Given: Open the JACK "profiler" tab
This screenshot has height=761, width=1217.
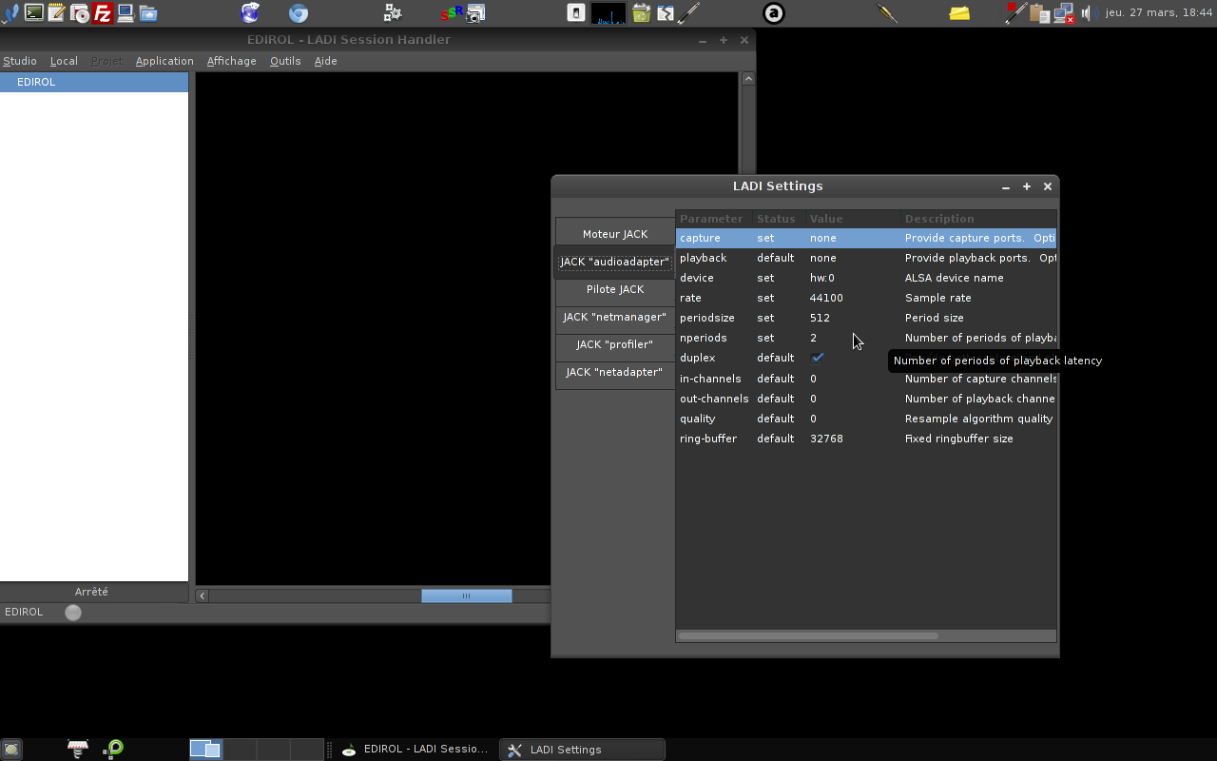Looking at the screenshot, I should [x=615, y=344].
